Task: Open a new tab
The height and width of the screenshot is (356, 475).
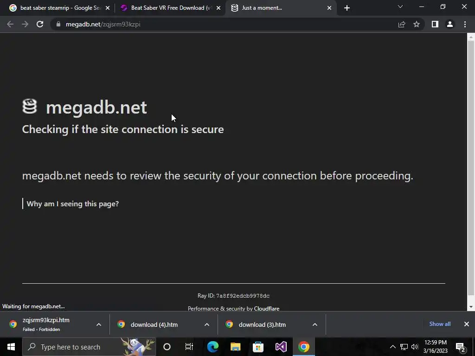Action: click(x=347, y=8)
